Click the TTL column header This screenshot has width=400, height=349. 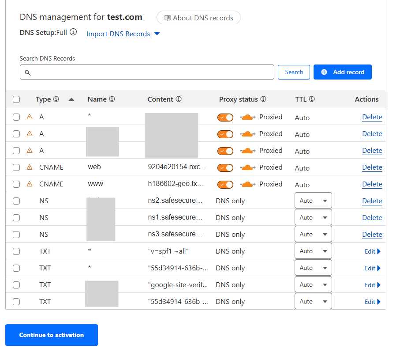point(301,99)
